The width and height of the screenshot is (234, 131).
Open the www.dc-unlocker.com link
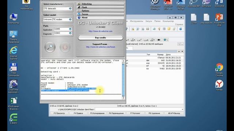(x=101, y=31)
